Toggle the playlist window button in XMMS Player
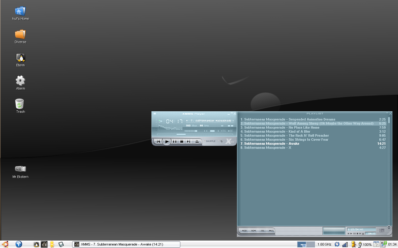This screenshot has height=248, width=398. click(x=230, y=131)
